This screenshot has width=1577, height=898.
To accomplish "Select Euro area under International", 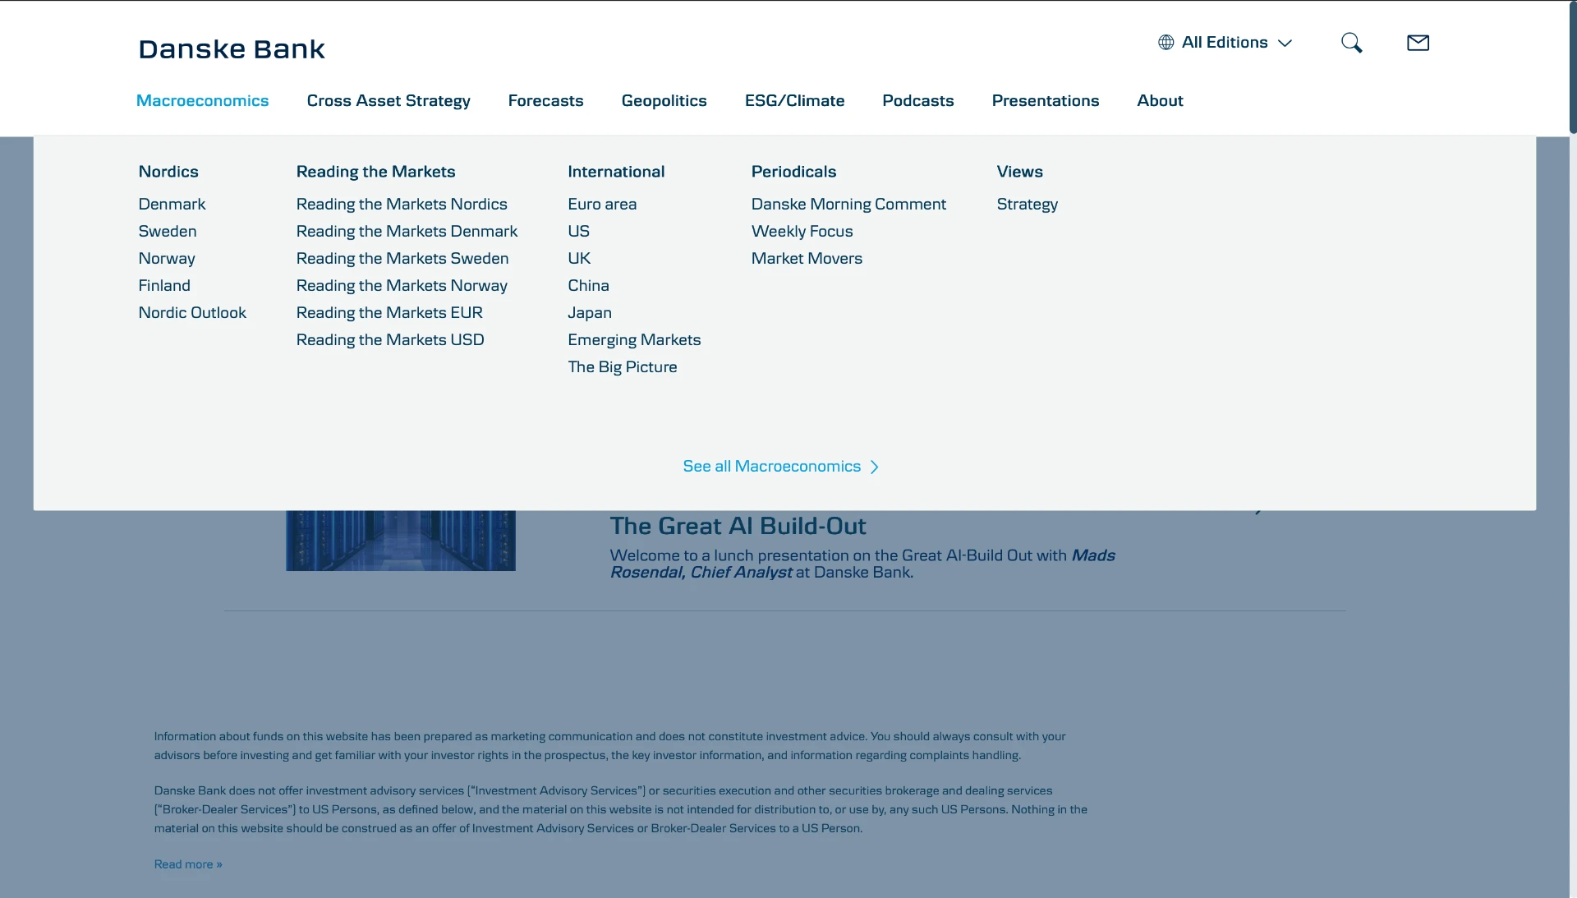I will pos(602,204).
